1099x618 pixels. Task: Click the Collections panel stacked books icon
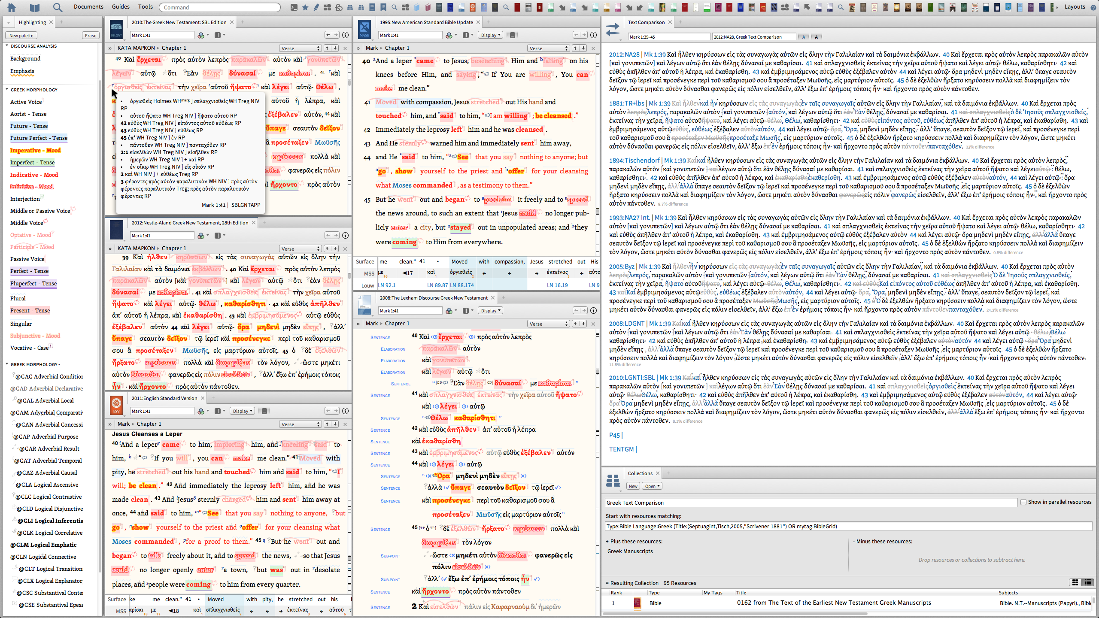[613, 481]
